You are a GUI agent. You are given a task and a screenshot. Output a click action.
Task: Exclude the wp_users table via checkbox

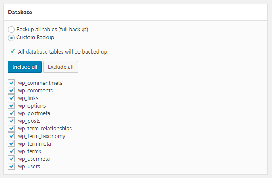pos(11,166)
